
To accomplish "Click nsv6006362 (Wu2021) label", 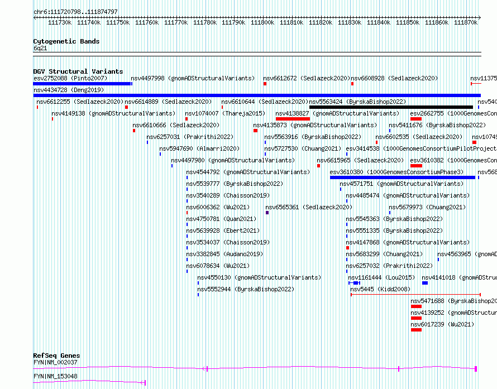I will point(218,207).
